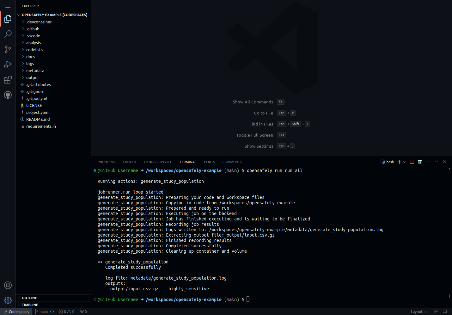Switch to the PORTS tab
This screenshot has height=315, width=452.
click(209, 162)
